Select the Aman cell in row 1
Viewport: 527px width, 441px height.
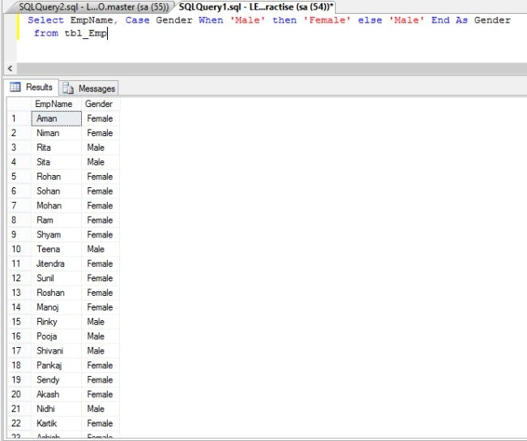56,118
